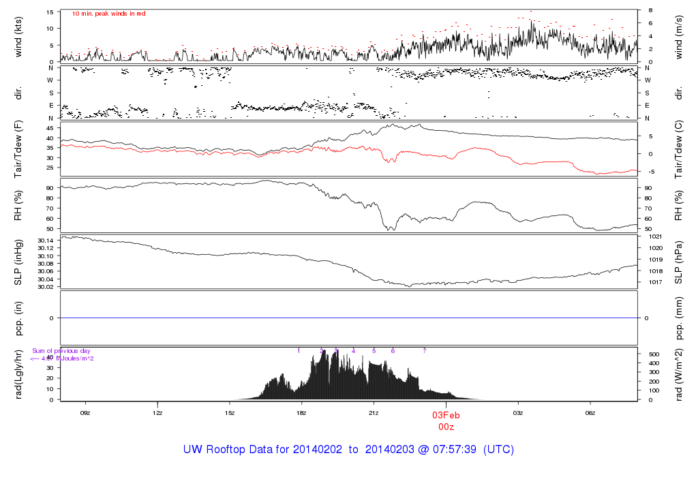Select the red 03Feb 00z date marker
This screenshot has height=477, width=698.
click(446, 420)
